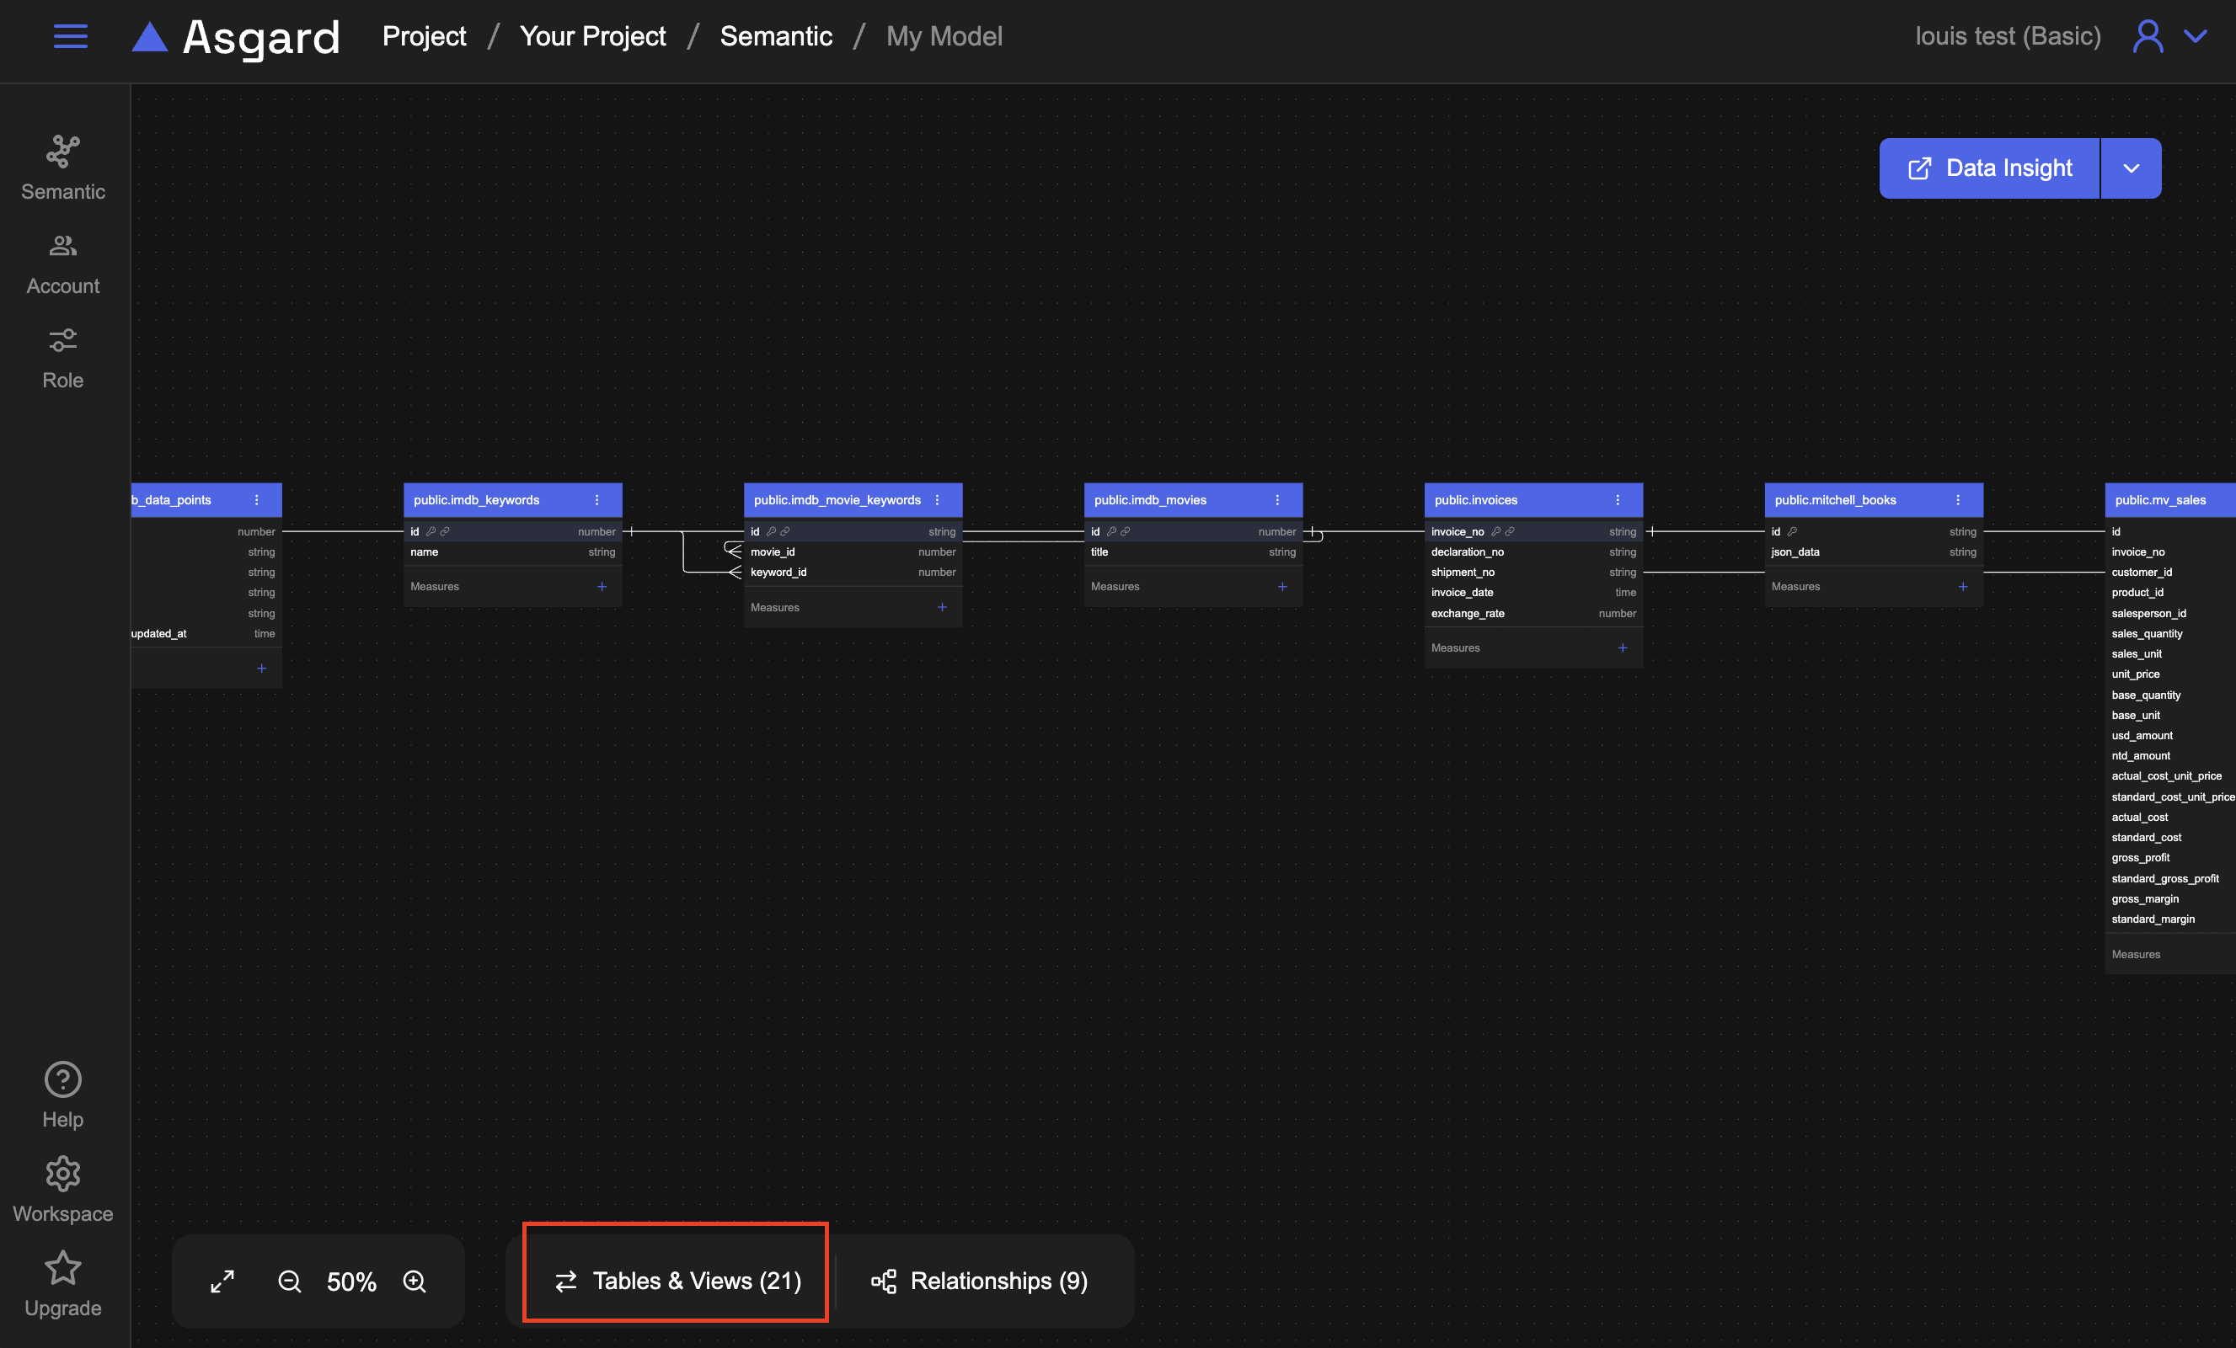Open the user profile dropdown chevron
This screenshot has height=1348, width=2236.
pos(2196,36)
